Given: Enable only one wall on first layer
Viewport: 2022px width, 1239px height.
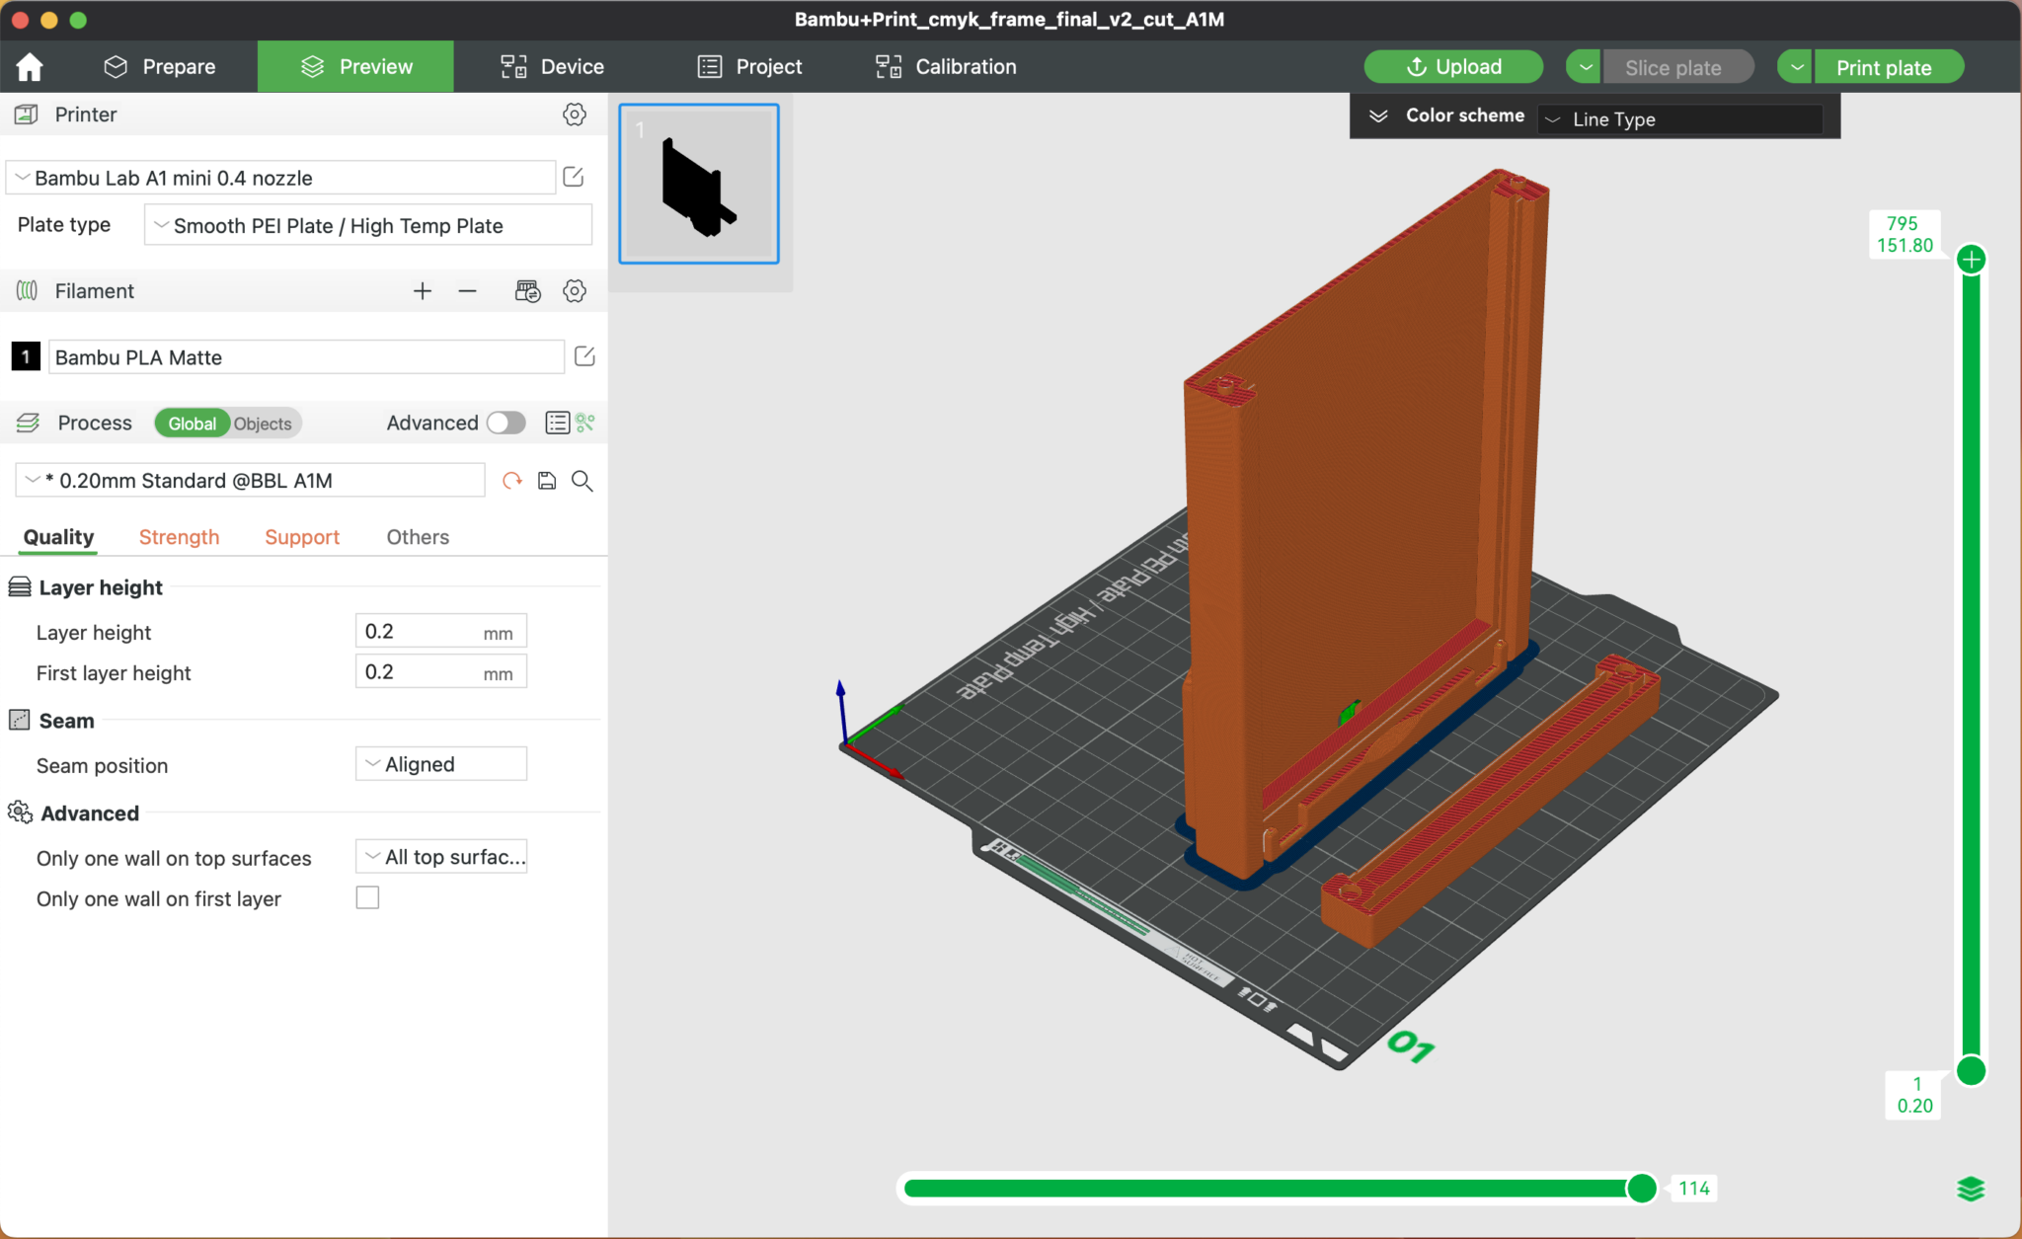Looking at the screenshot, I should [367, 898].
